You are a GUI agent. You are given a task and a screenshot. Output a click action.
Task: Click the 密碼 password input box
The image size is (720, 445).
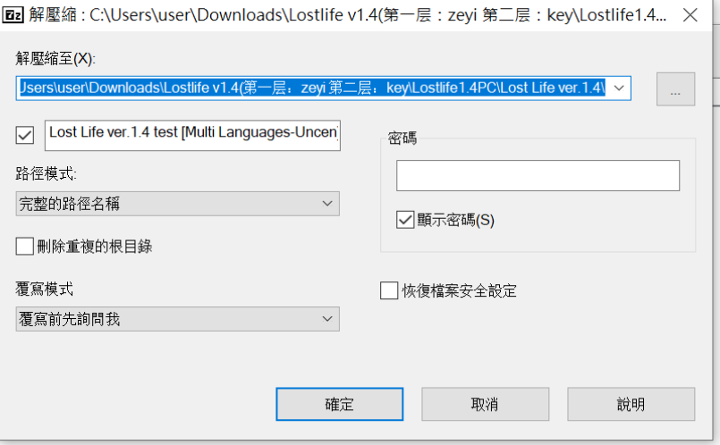coord(538,176)
